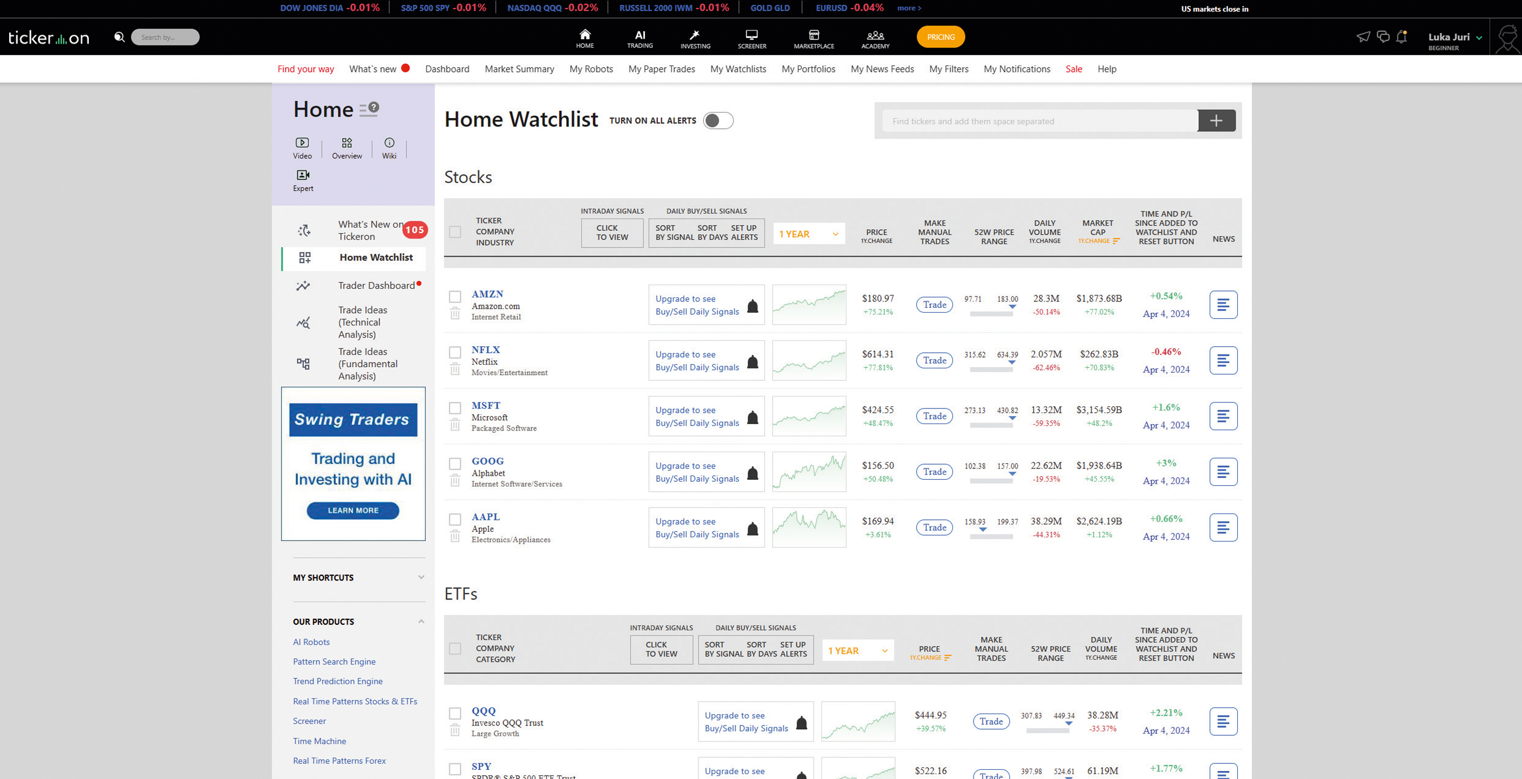Open AI Trading nav icon
This screenshot has width=1522, height=779.
[x=640, y=38]
